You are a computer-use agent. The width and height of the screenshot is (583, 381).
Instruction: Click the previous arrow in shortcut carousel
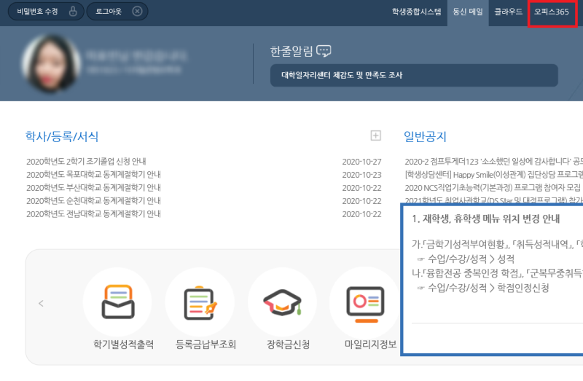pyautogui.click(x=41, y=303)
